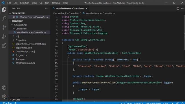Open the File menu
185x104 pixels.
click(9, 3)
